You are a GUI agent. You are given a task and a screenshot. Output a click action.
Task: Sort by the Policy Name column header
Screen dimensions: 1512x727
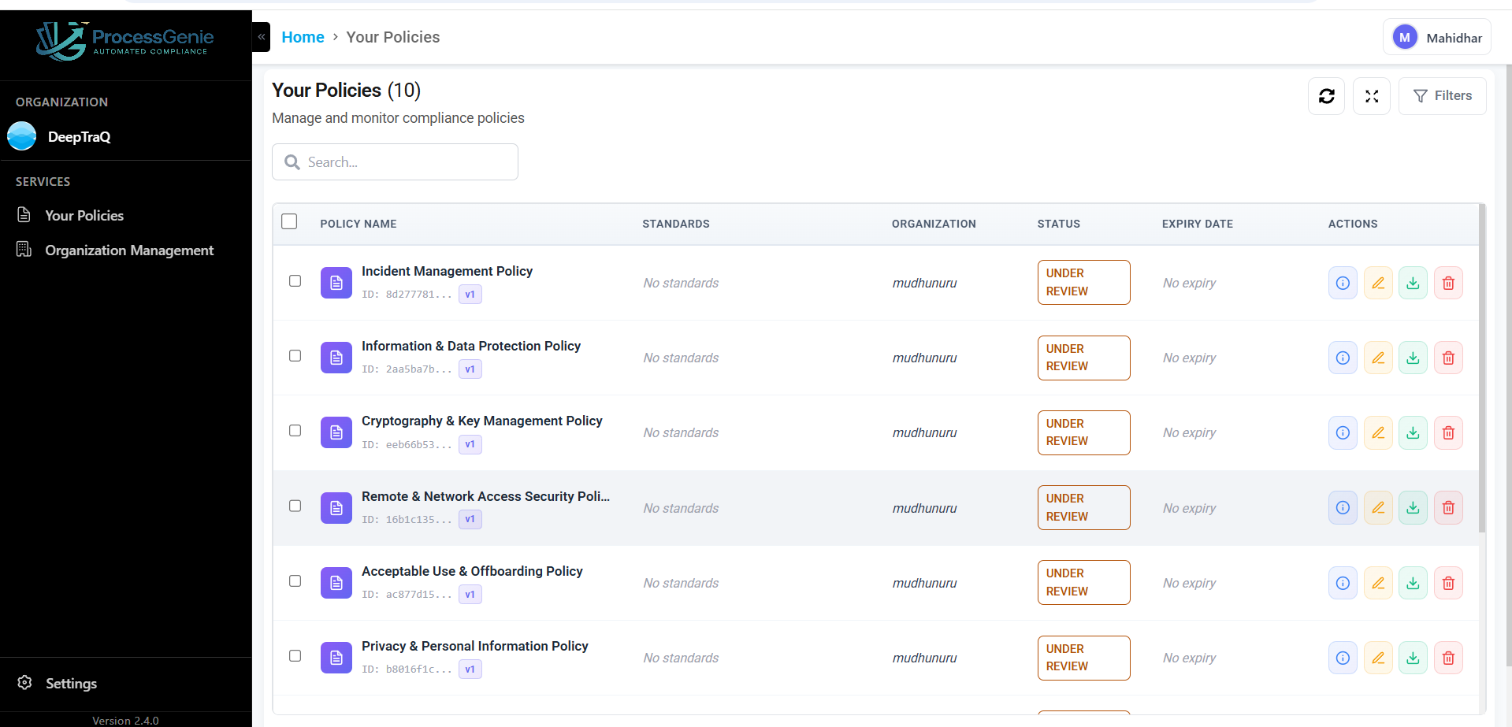358,224
